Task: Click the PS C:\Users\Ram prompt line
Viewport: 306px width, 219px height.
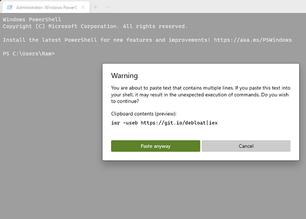Action: 29,54
